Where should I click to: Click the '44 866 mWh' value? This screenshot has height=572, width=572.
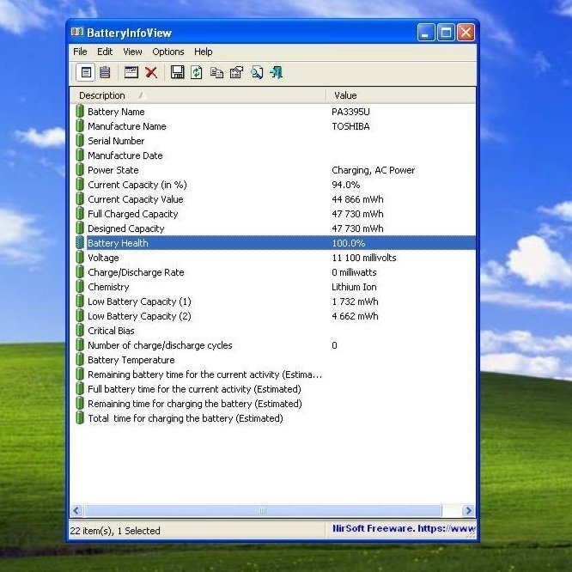coord(357,199)
